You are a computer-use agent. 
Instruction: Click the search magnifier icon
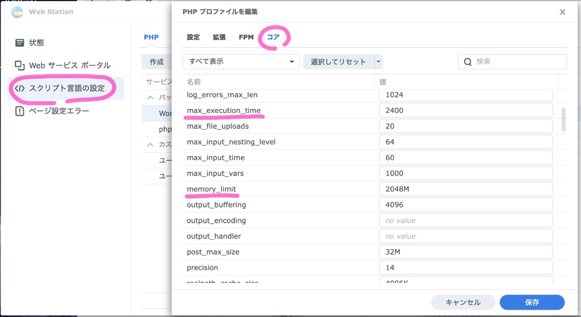point(468,62)
